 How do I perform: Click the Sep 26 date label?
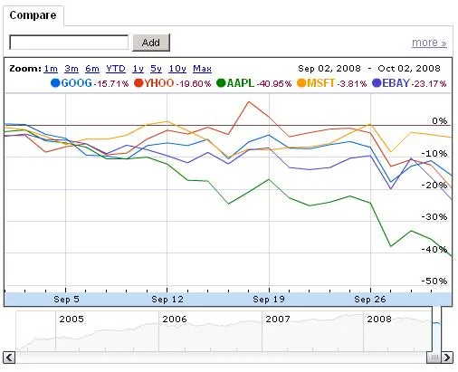[x=370, y=300]
